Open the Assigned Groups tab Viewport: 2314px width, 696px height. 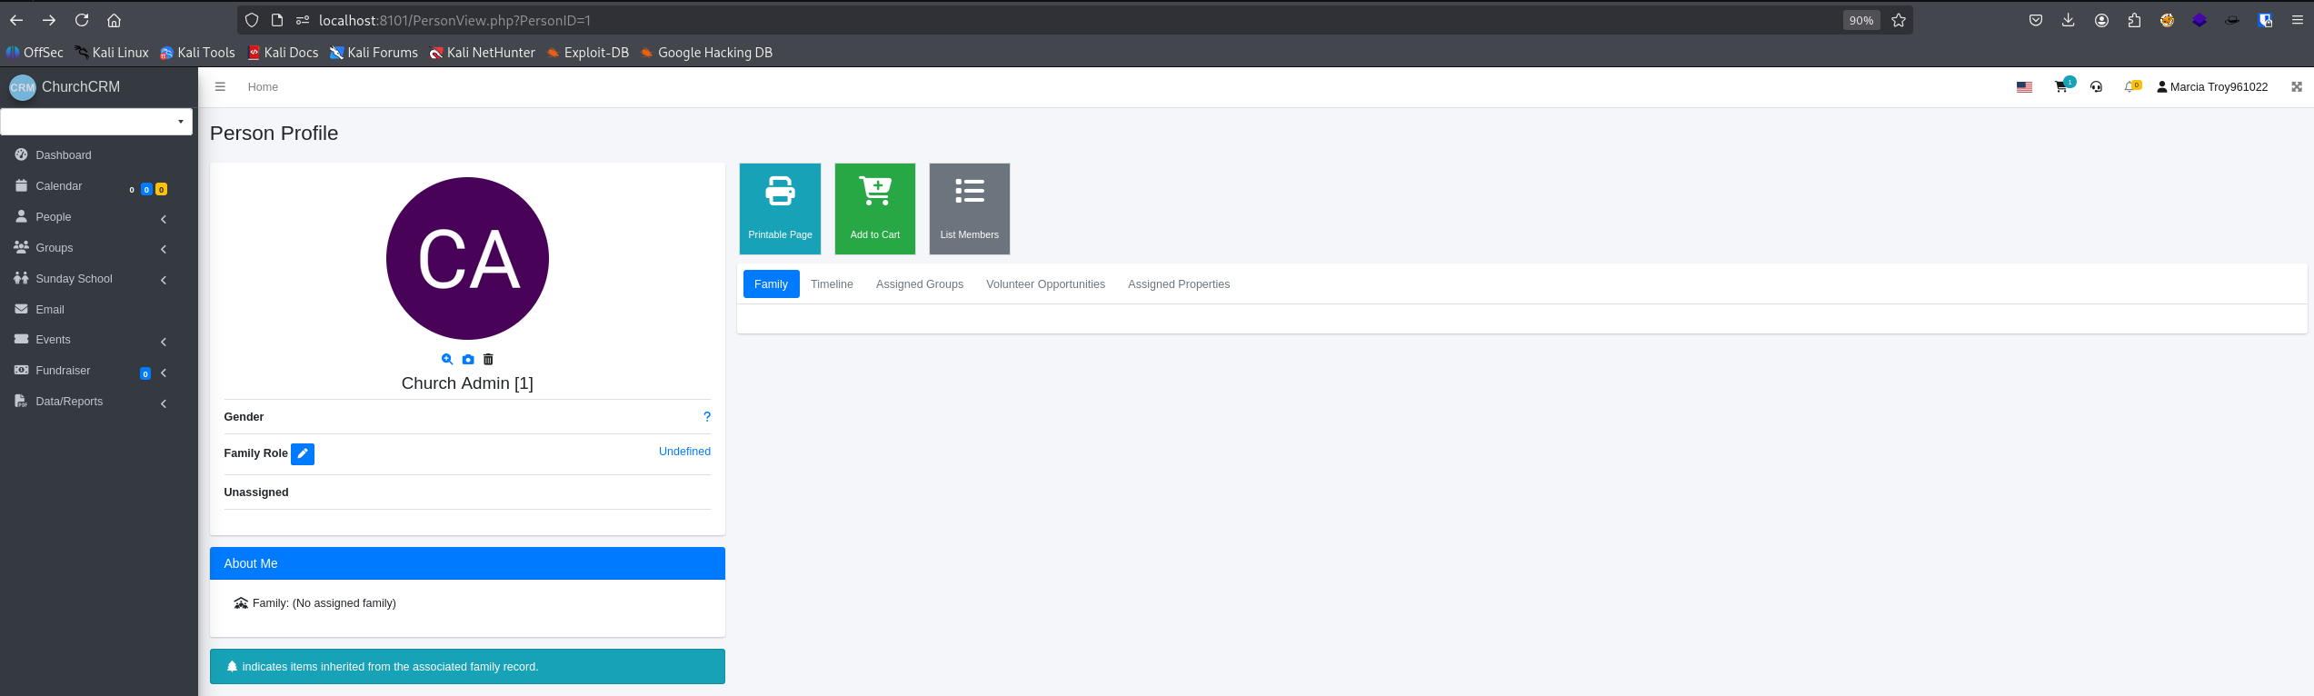920,284
